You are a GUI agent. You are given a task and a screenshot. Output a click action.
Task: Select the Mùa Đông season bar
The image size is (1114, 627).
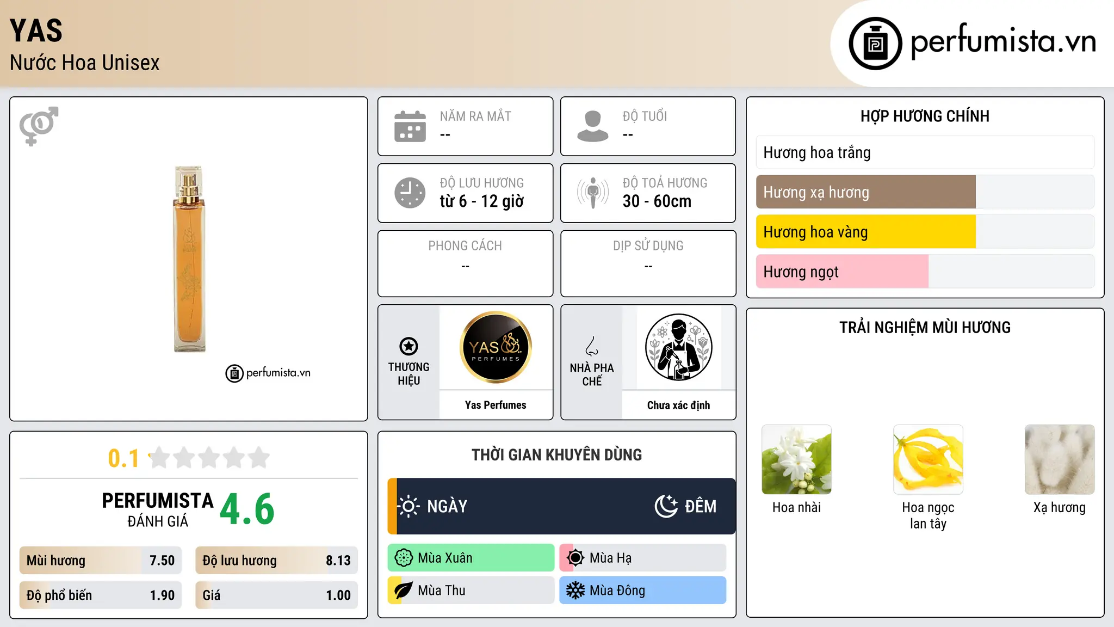click(x=643, y=591)
